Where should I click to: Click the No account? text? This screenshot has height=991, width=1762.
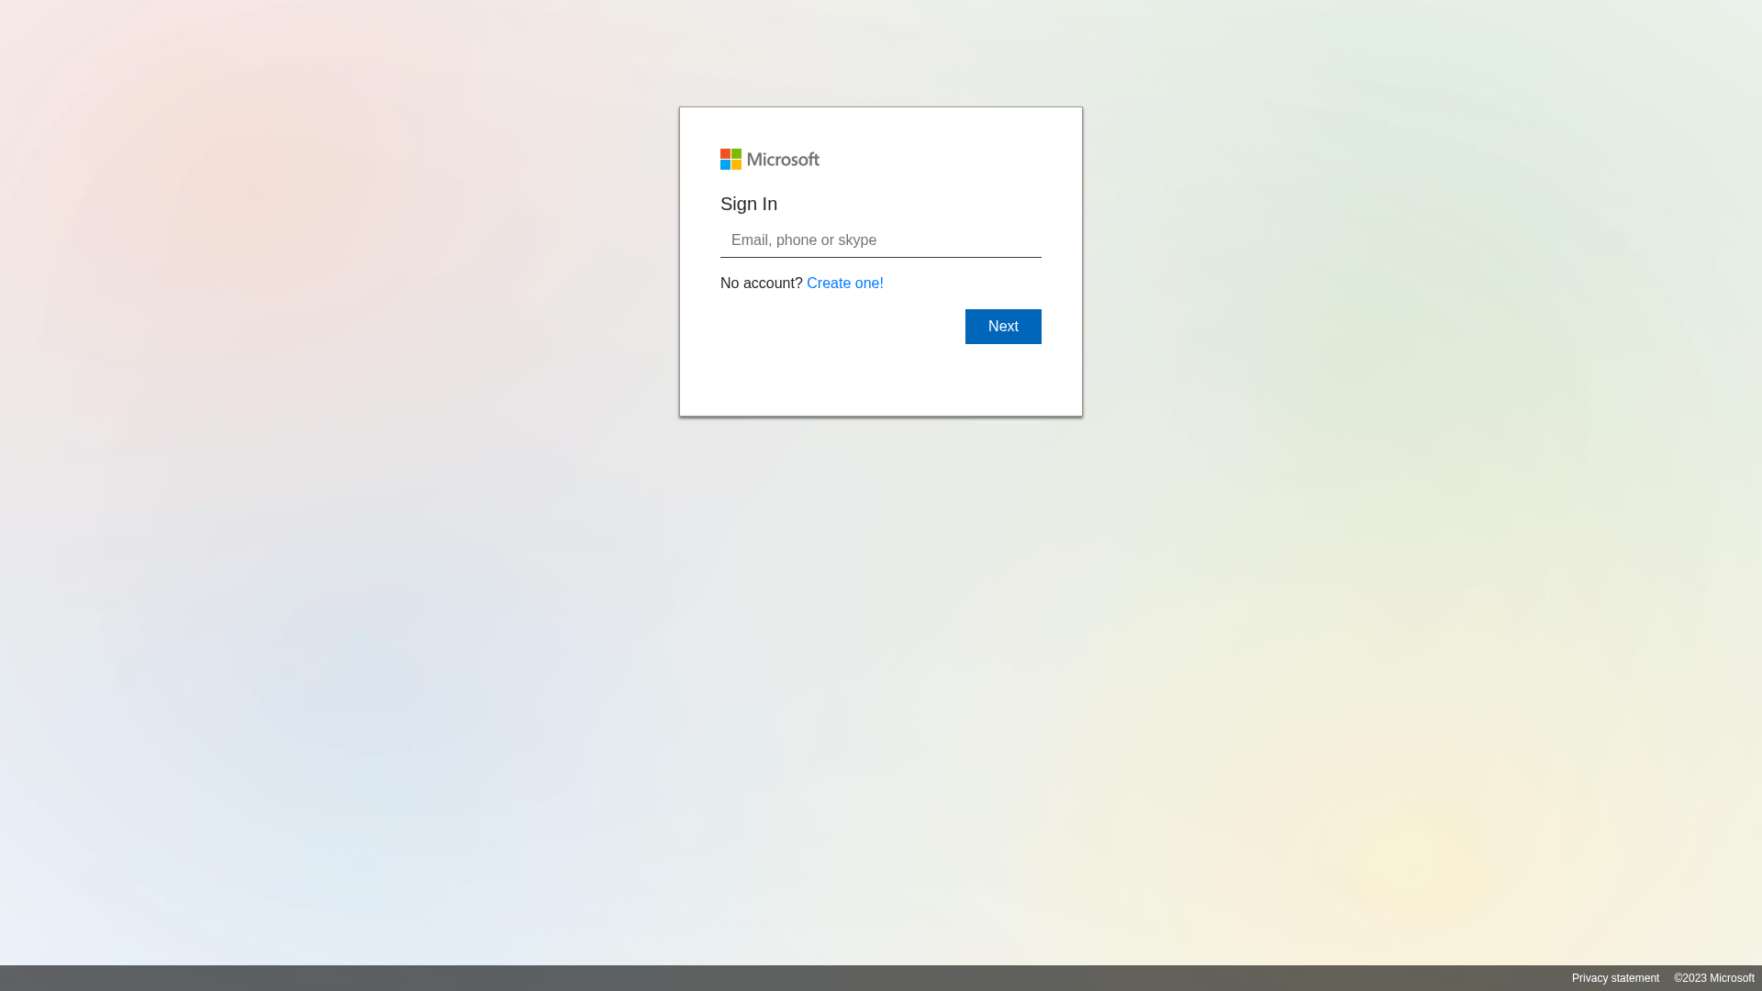pos(762,284)
